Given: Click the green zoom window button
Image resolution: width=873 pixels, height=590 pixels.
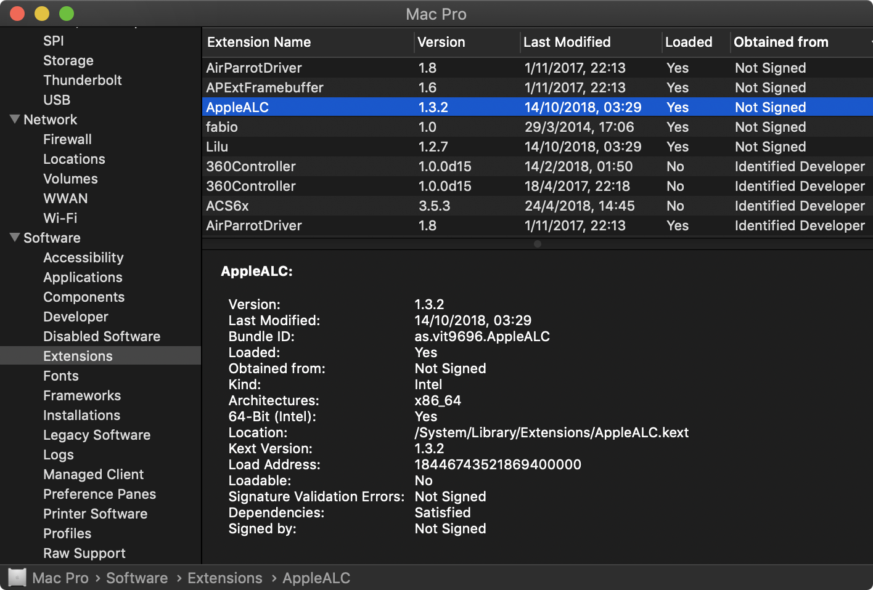Looking at the screenshot, I should click(x=67, y=14).
